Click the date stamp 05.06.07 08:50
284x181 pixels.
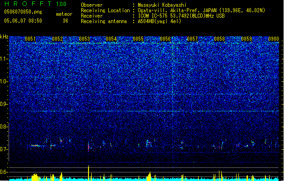click(x=23, y=21)
